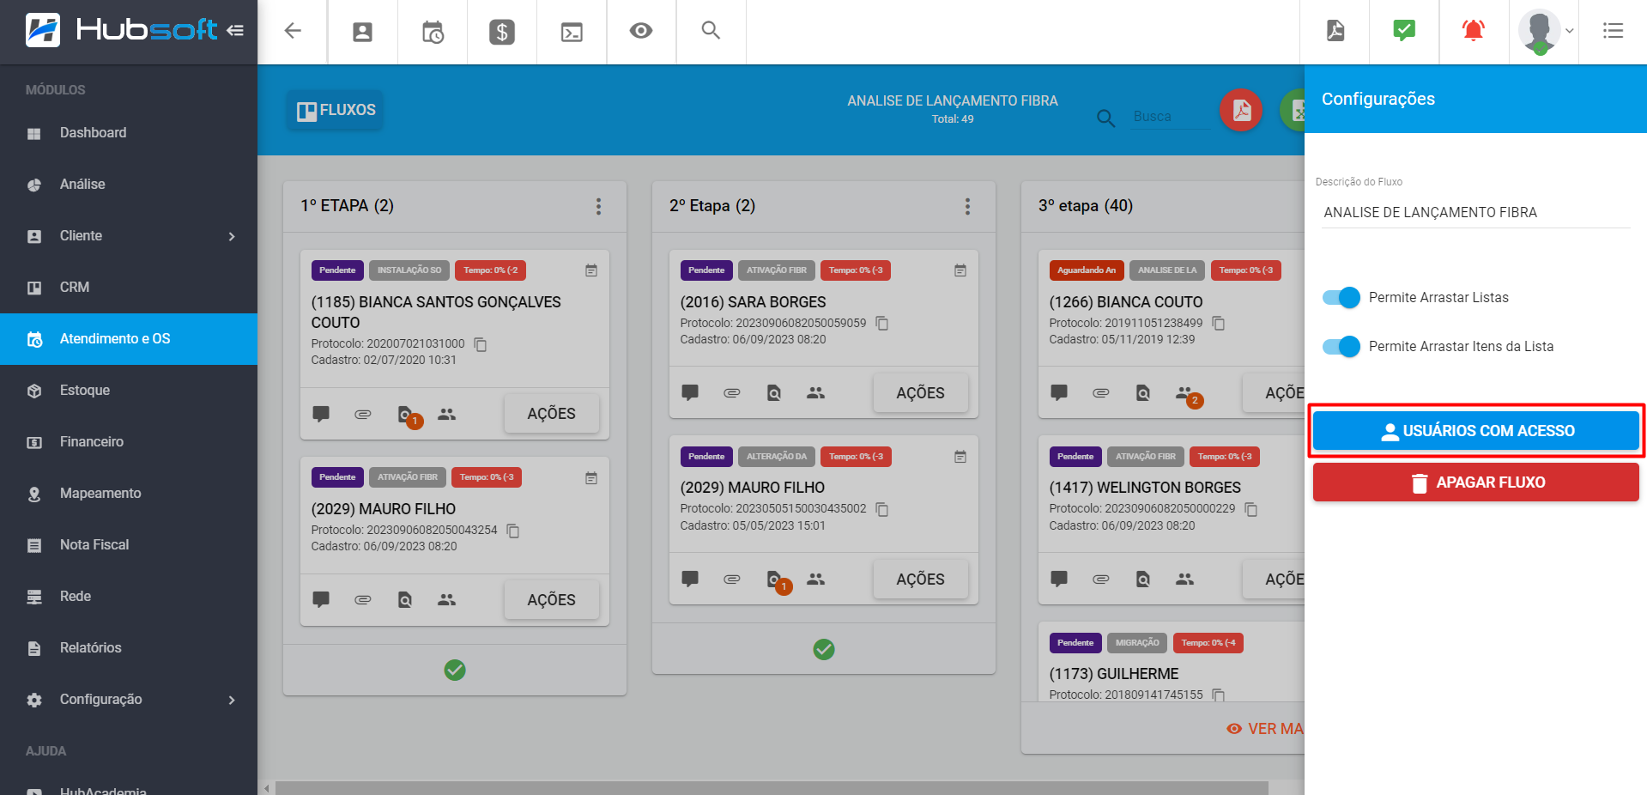Open the user avatar dropdown
The width and height of the screenshot is (1647, 795).
click(x=1546, y=32)
